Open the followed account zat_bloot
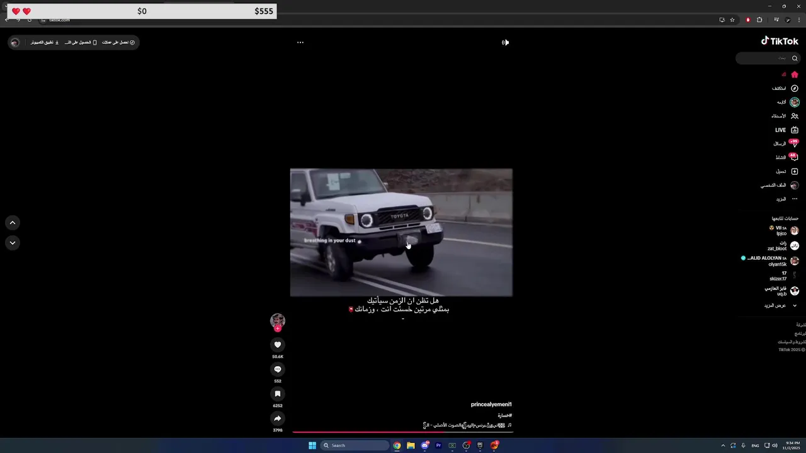 pos(783,245)
